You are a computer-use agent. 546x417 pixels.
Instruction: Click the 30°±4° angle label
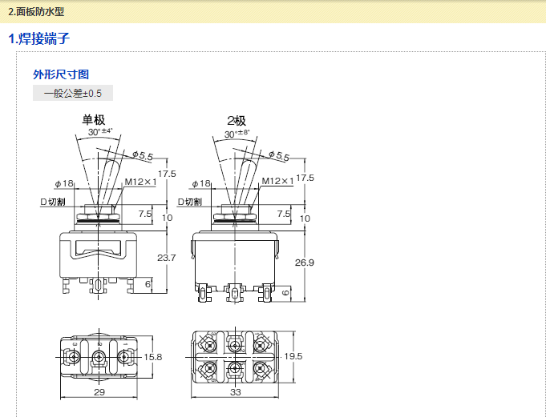point(100,131)
